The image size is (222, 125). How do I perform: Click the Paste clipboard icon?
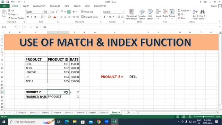tap(4, 12)
